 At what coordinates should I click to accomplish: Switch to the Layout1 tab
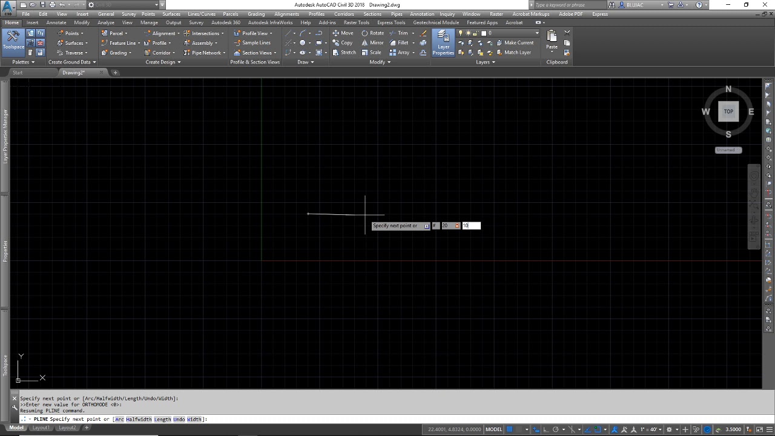[x=41, y=428]
